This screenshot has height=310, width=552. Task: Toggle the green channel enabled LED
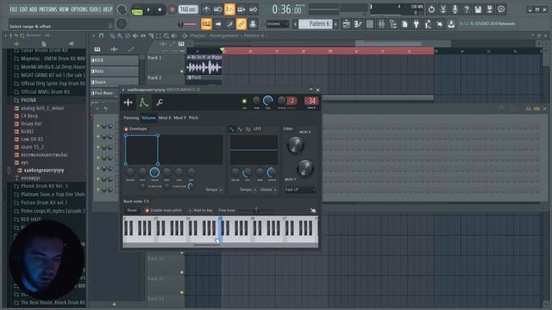tap(244, 102)
